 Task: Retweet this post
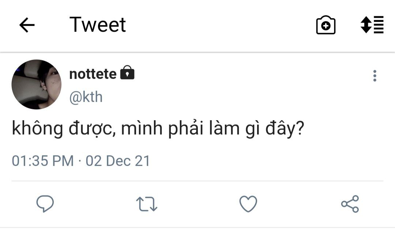click(x=146, y=204)
